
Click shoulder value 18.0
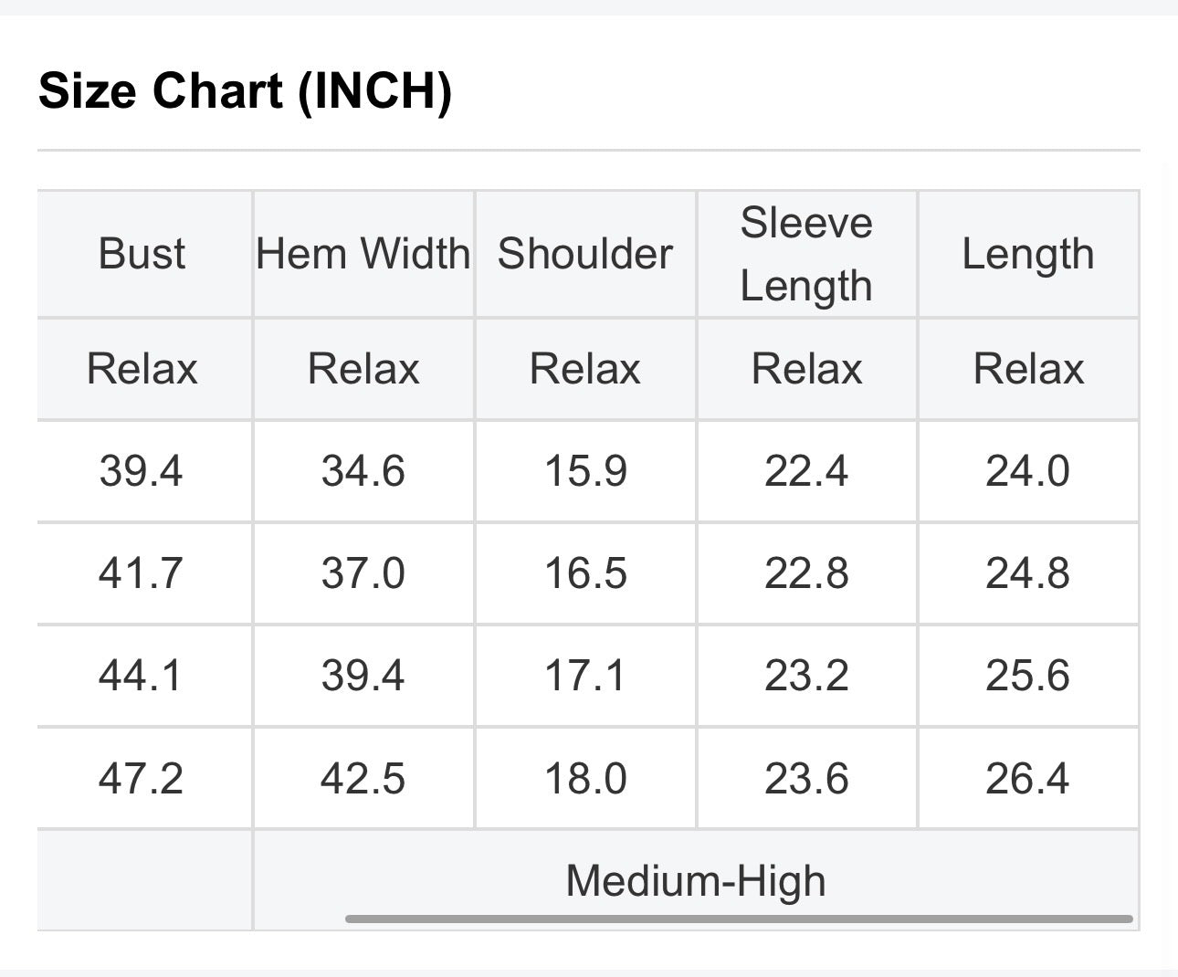pos(585,778)
